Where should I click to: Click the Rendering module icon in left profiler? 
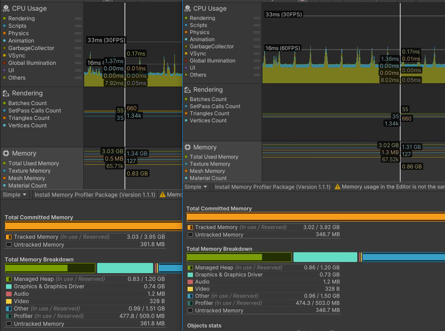click(6, 94)
